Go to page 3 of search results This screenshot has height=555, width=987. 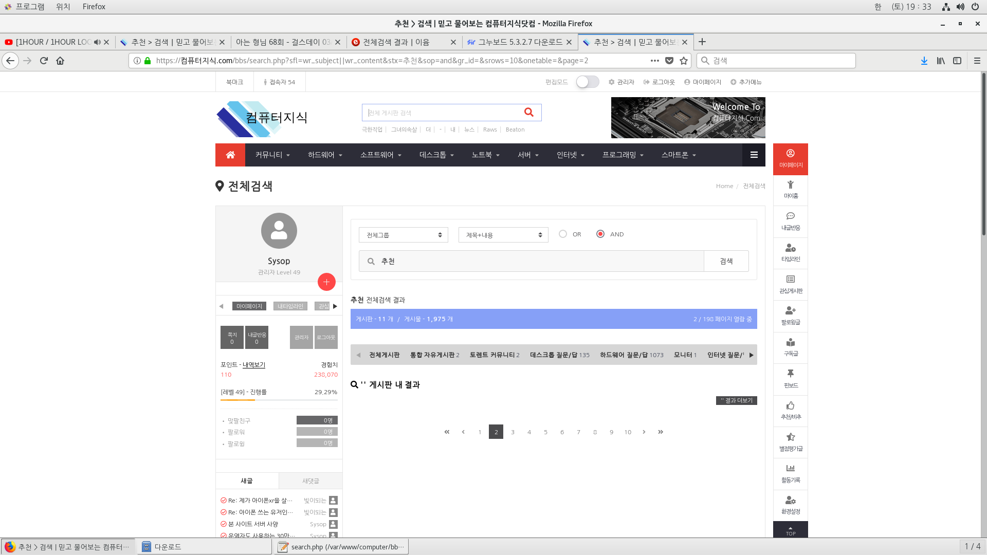[513, 432]
